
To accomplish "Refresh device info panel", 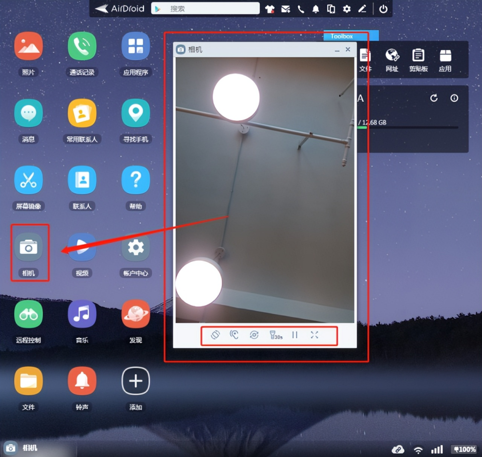I will (x=434, y=98).
